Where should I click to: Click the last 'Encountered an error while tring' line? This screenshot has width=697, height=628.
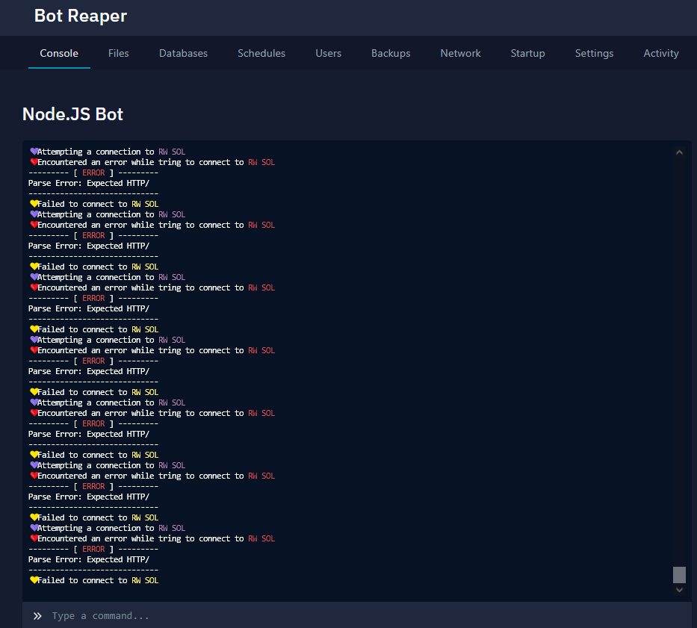pyautogui.click(x=152, y=538)
